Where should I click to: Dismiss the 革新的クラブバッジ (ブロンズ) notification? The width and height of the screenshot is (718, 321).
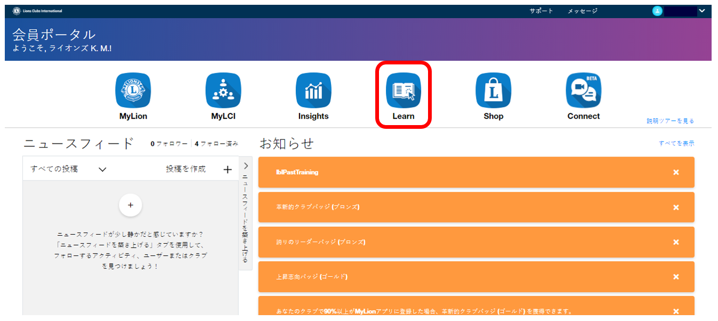tap(676, 207)
